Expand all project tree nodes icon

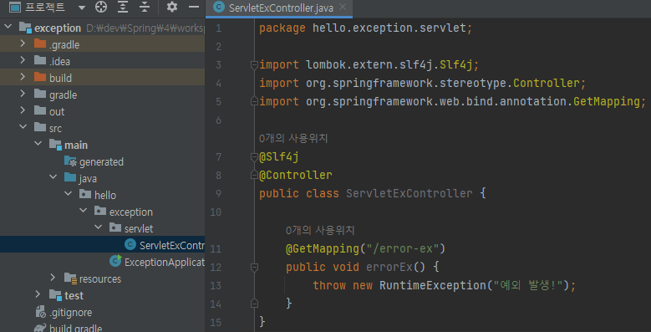tap(123, 7)
